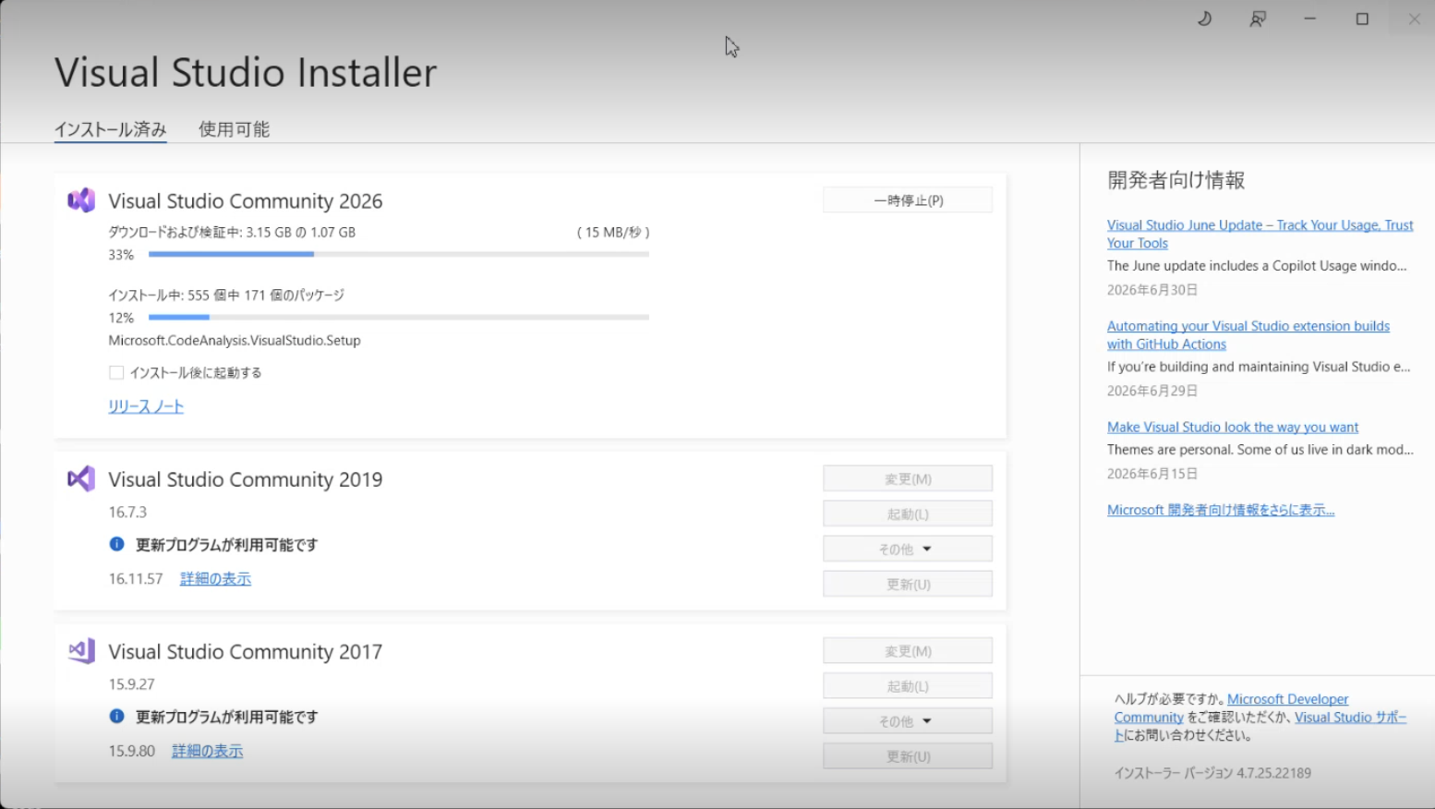Click the available version 15.9.80
Screen dimensions: 1435x809
point(132,751)
